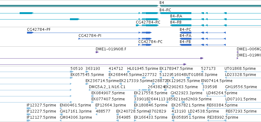Select the LD07101.5prime EST label
261x122 pixels.
241,99
